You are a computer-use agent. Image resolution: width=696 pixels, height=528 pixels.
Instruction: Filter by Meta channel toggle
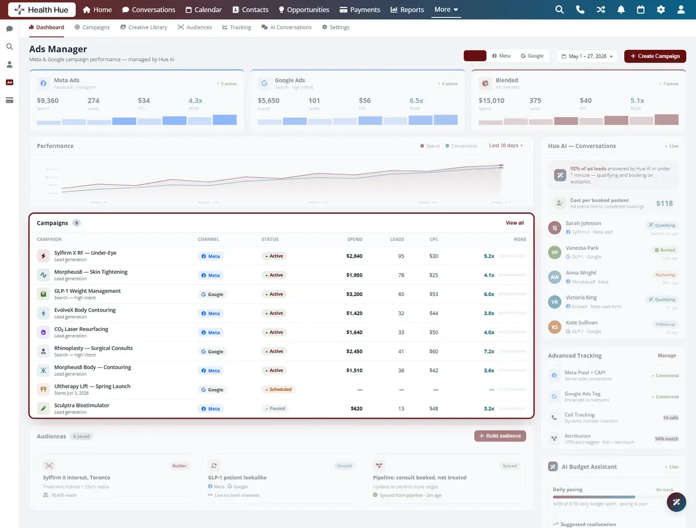click(501, 56)
